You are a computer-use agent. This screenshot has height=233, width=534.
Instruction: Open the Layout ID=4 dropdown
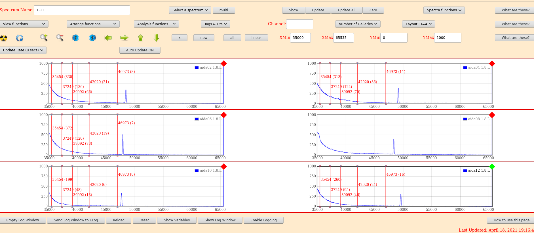point(418,24)
